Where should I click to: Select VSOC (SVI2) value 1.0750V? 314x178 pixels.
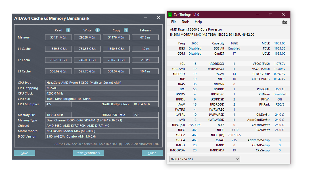(x=280, y=64)
